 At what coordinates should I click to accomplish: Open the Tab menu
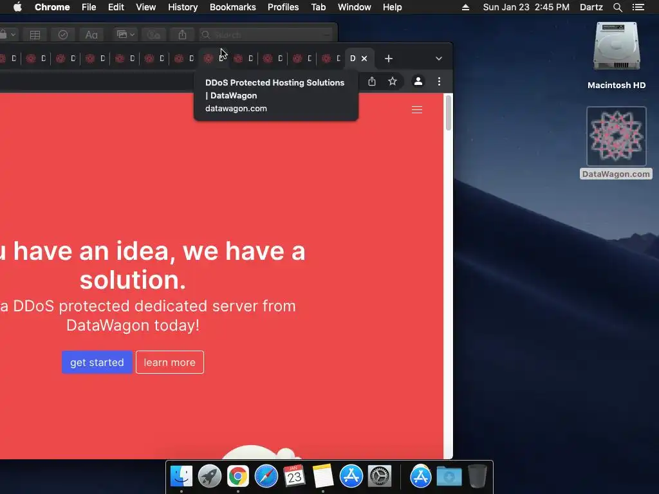tap(318, 7)
